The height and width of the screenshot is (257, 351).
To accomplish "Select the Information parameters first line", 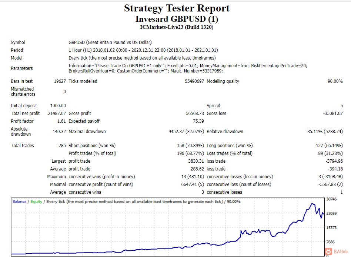I will click(x=188, y=66).
